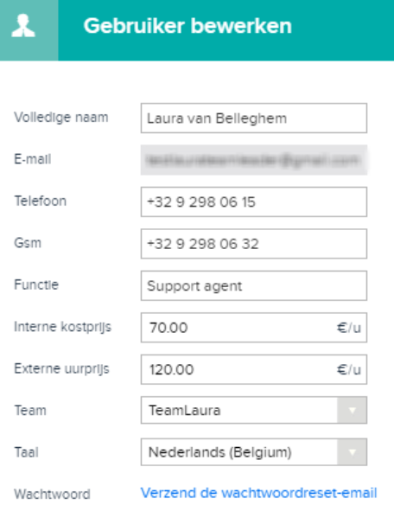Click the Team field label

(x=30, y=410)
